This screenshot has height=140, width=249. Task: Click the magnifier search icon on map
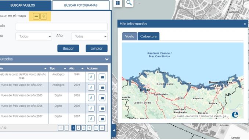129,3
